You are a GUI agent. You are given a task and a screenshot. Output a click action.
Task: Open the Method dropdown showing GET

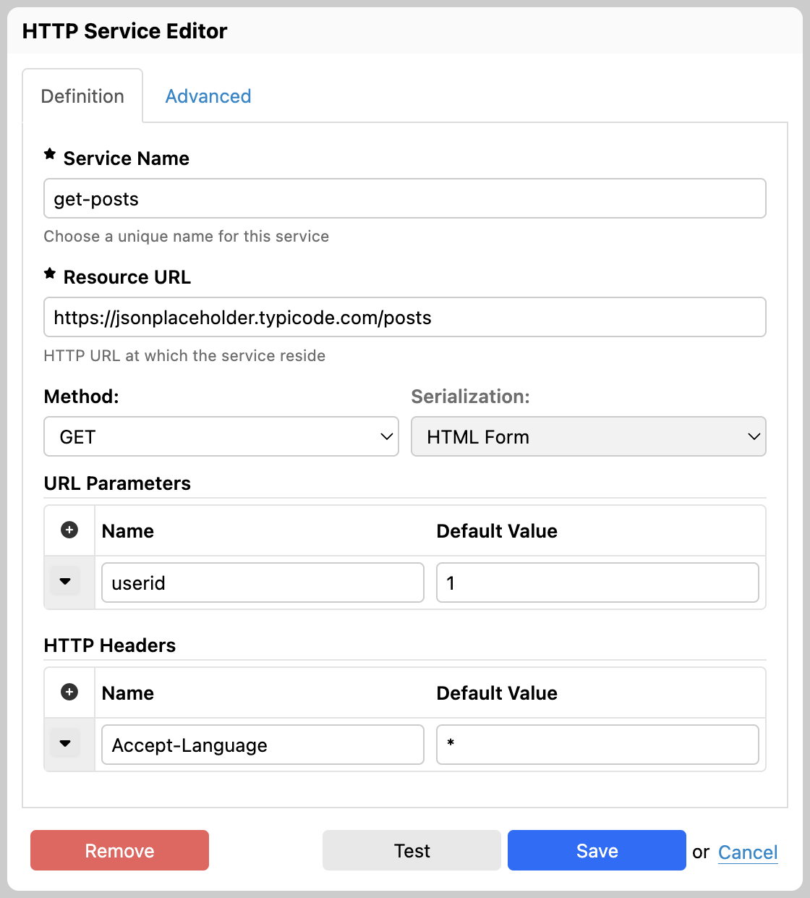coord(221,436)
